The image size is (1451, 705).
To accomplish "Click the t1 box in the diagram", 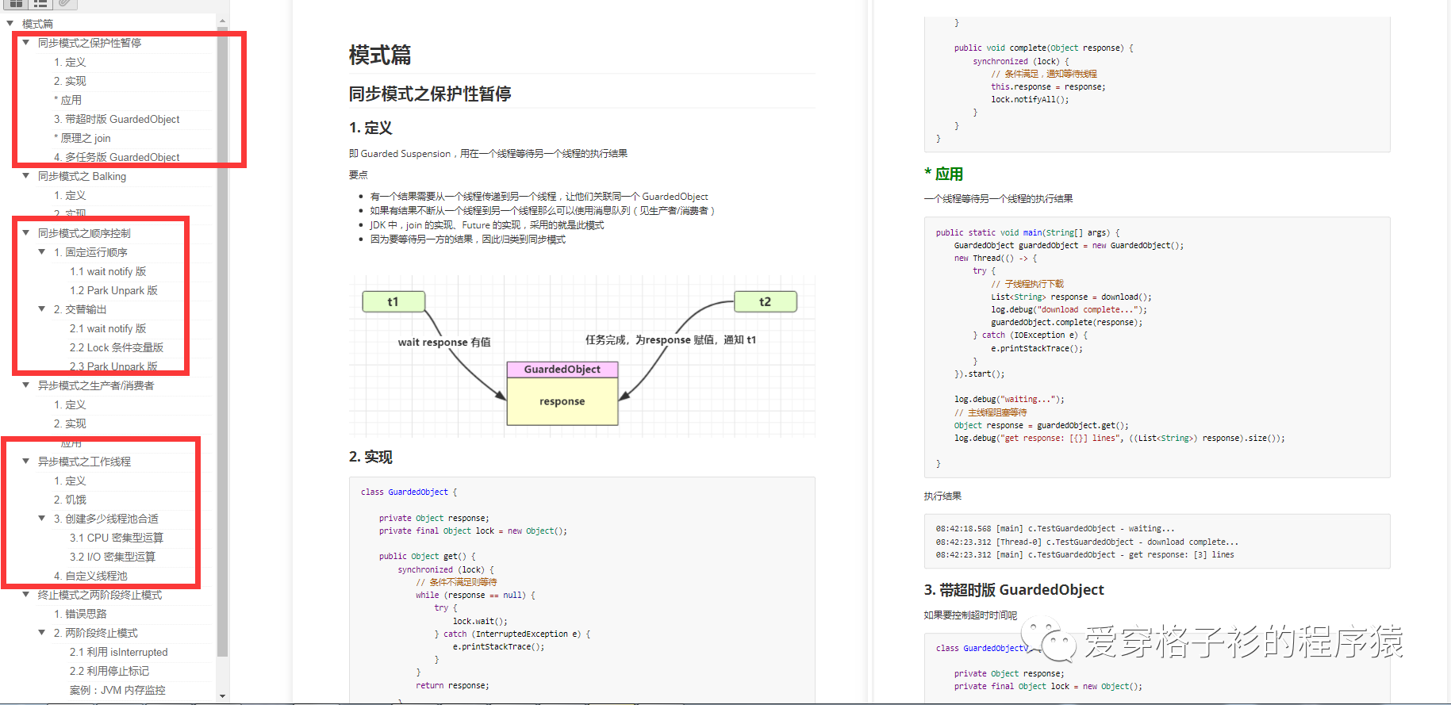I will [x=393, y=301].
